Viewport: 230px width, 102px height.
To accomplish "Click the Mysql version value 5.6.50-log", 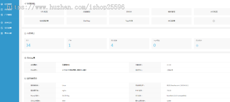I will click(x=66, y=96).
